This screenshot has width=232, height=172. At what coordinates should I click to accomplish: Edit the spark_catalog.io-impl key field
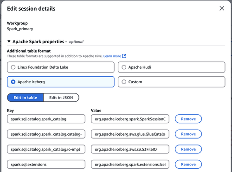pyautogui.click(x=46, y=149)
